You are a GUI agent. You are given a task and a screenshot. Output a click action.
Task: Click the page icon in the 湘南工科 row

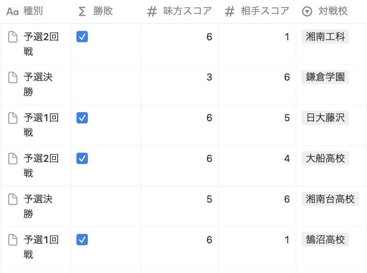pyautogui.click(x=13, y=37)
